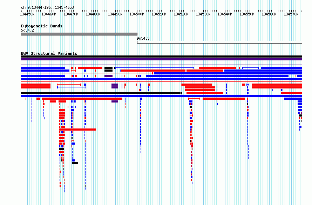This screenshot has height=205, width=312.
Task: Click the 134520k ruler label
Action: (181, 14)
